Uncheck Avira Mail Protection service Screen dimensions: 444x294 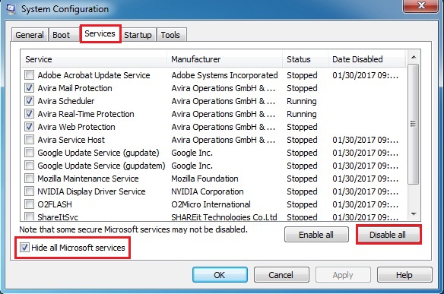29,88
